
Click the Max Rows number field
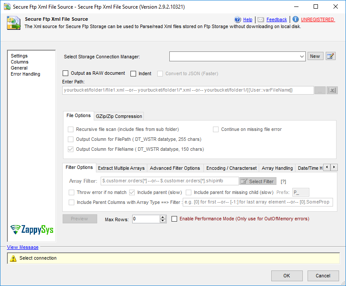pyautogui.click(x=146, y=219)
